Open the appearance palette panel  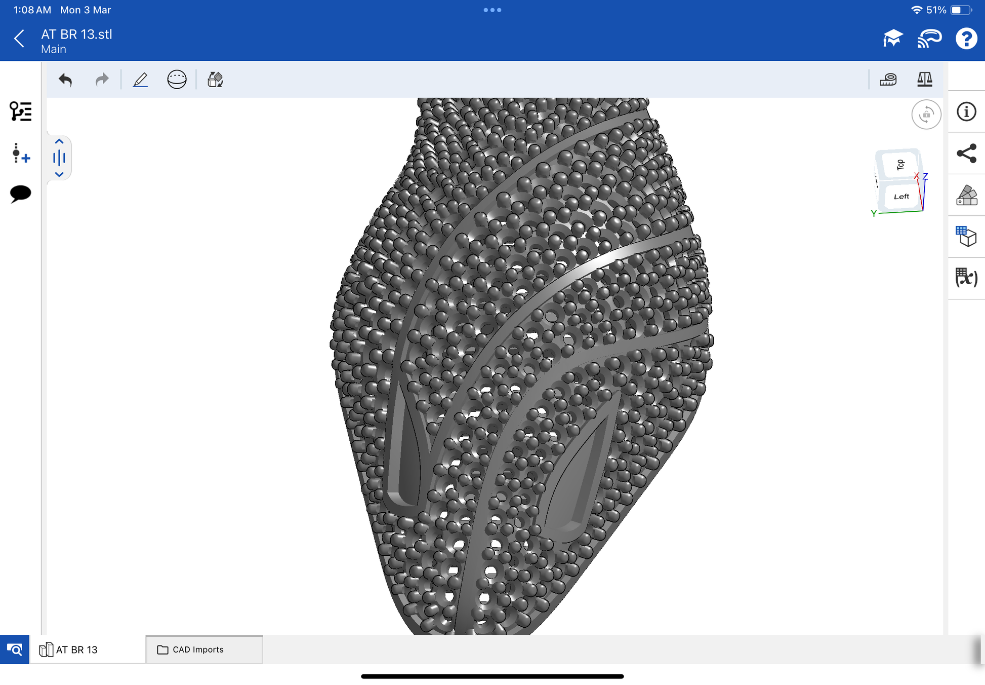pyautogui.click(x=966, y=195)
